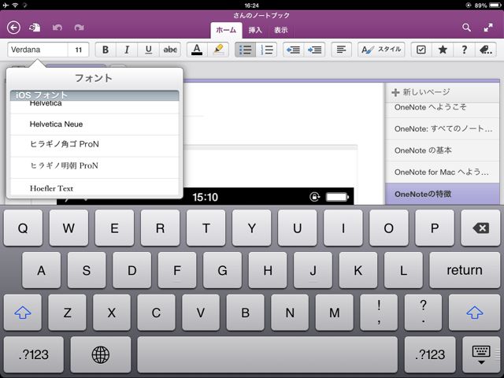Toggle italic formatting
Screen dimensions: 504x378
coord(127,50)
